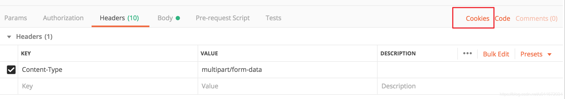
Task: Click the empty Description input field
Action: 470,86
